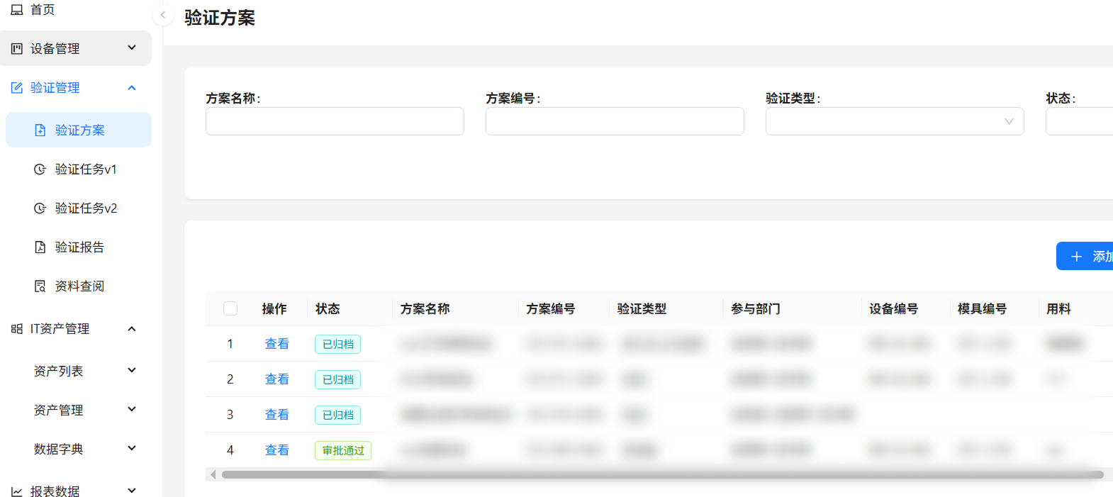Collapse the IT资产管理 menu section

(132, 329)
